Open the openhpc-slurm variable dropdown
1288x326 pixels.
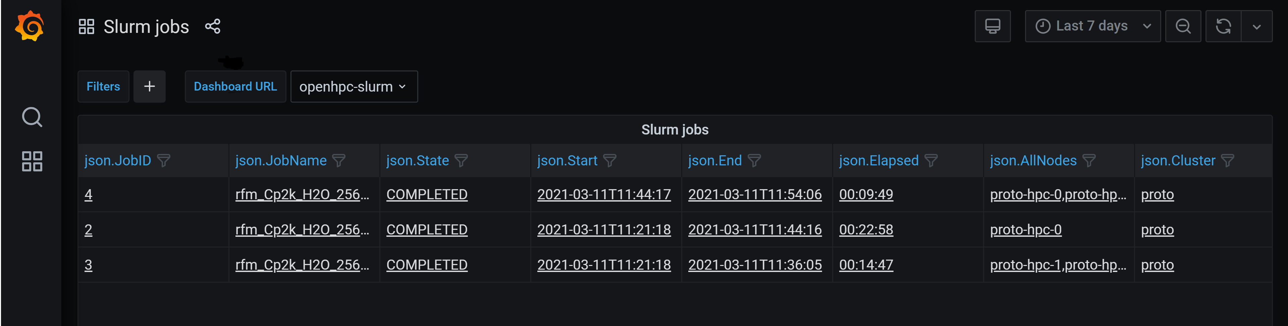pos(354,87)
